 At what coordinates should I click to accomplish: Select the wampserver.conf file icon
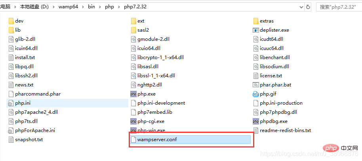pyautogui.click(x=133, y=140)
